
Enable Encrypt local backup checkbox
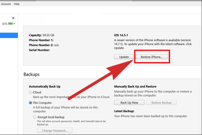point(34,117)
